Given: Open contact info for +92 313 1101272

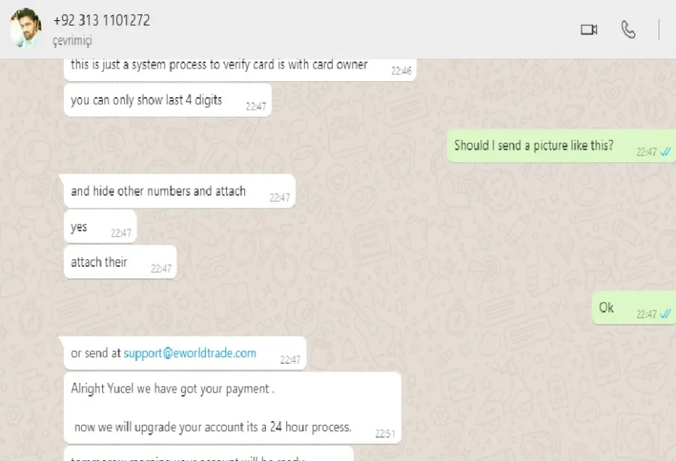Looking at the screenshot, I should [101, 20].
